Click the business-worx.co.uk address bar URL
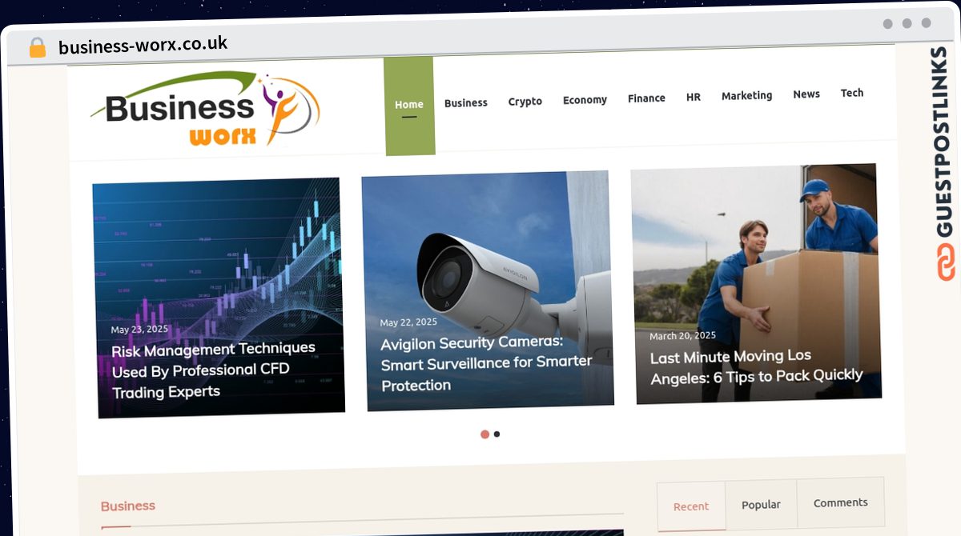The height and width of the screenshot is (536, 961). point(143,45)
